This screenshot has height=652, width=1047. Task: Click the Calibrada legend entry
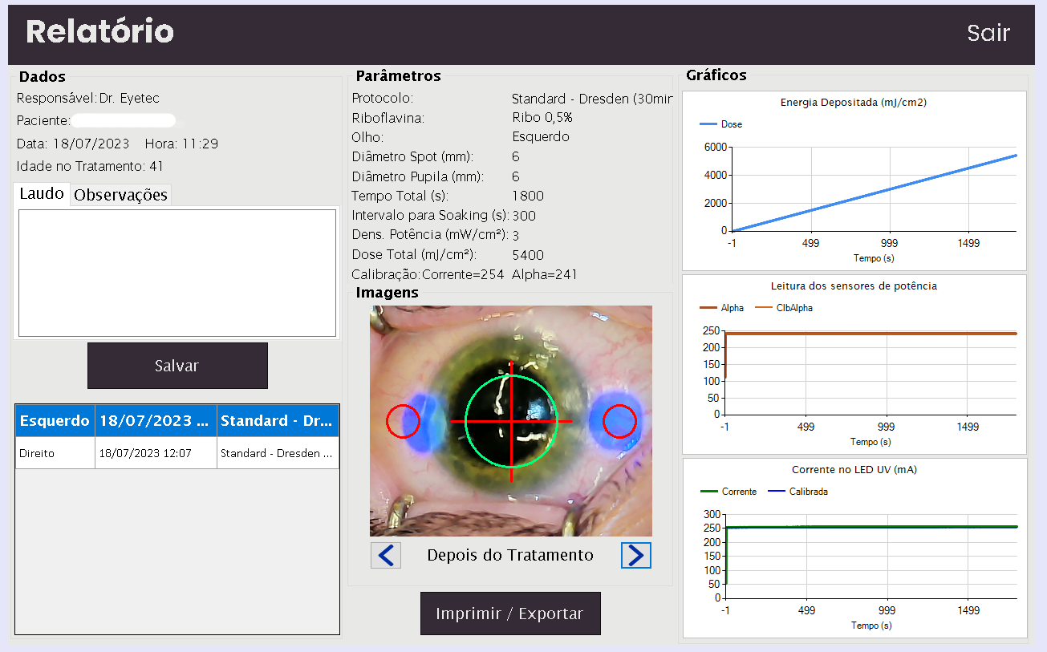[797, 492]
